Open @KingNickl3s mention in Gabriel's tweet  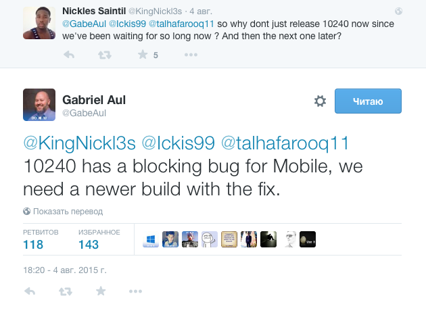coord(81,144)
